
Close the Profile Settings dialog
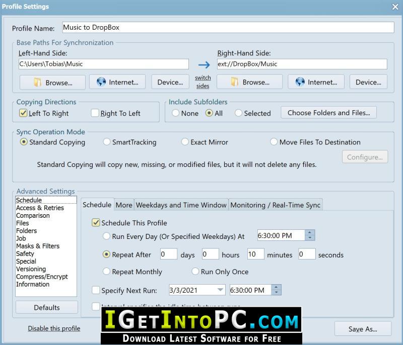395,7
